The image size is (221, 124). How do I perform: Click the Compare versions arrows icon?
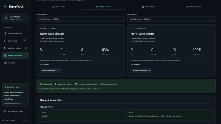[97, 7]
